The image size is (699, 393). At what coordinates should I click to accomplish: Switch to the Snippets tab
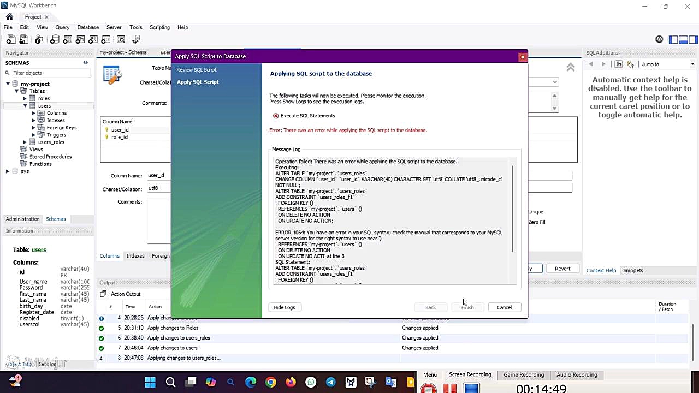click(x=633, y=270)
